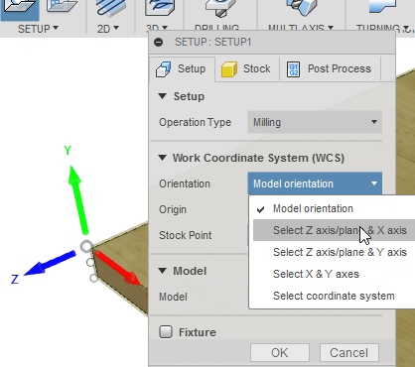Viewport: 415px width, 367px height.
Task: Collapse the Model section
Action: tap(162, 271)
